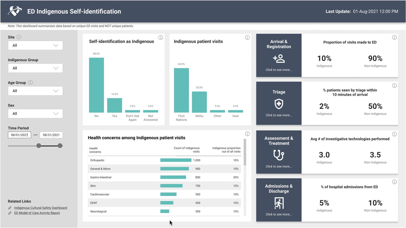The height and width of the screenshot is (228, 406).
Task: Click 'Count of Indigenous visits' column header
Action: point(187,150)
